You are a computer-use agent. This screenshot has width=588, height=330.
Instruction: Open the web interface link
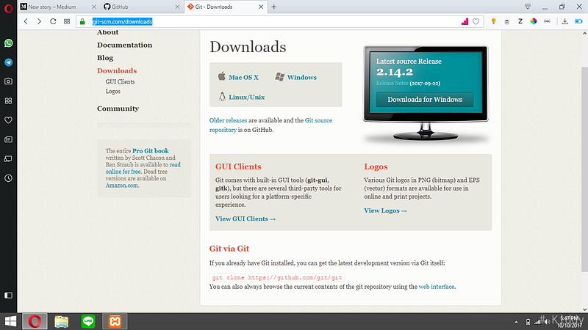pos(437,287)
